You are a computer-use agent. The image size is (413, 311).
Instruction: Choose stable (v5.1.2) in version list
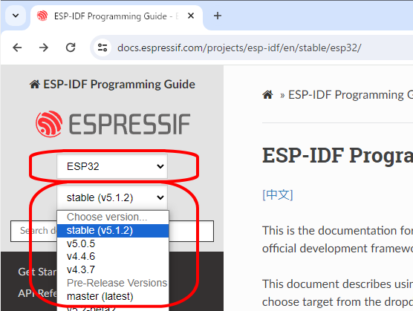(113, 231)
